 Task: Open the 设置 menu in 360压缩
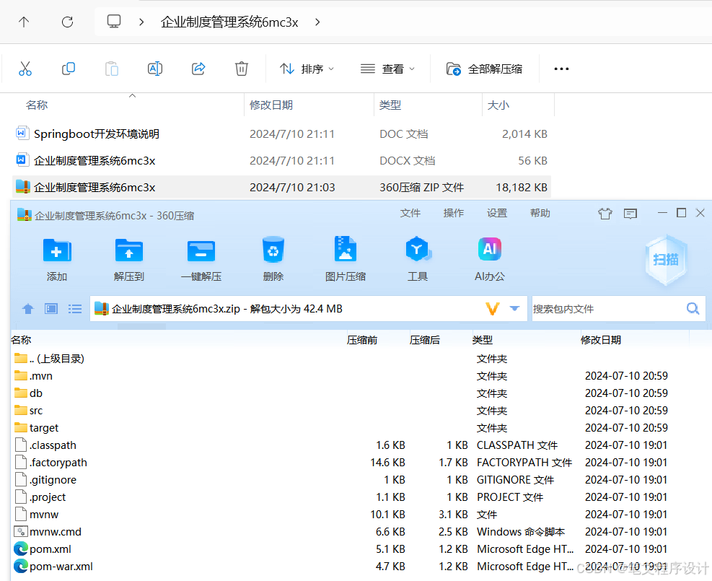(x=496, y=214)
